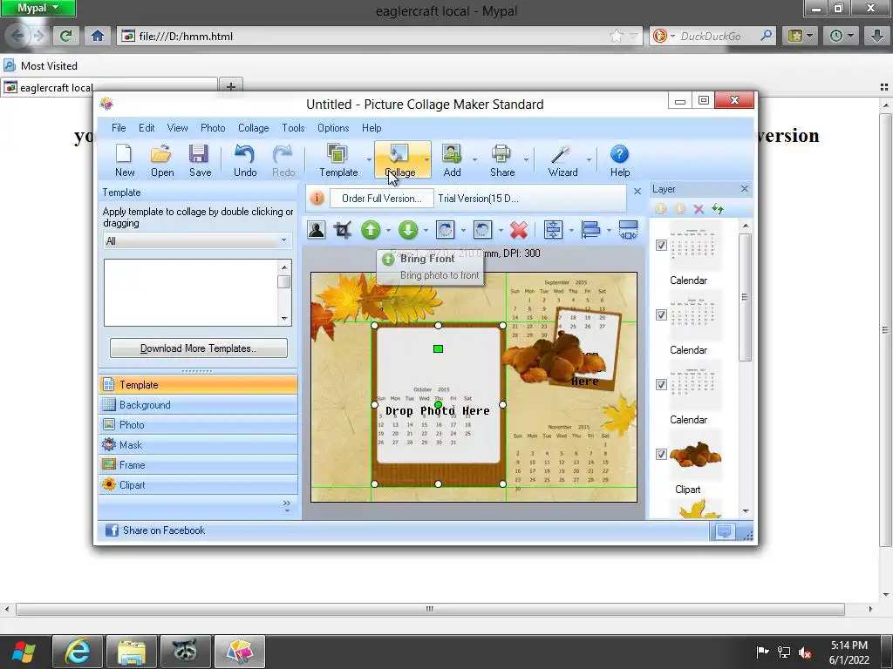This screenshot has height=669, width=893.
Task: Open the File menu
Action: click(119, 128)
